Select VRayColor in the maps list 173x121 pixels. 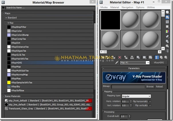(x=50, y=31)
